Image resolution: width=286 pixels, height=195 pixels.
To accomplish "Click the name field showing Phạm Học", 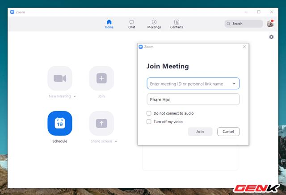I will 193,99.
